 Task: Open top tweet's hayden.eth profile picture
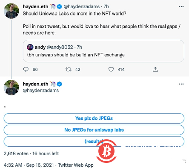pos(11,11)
